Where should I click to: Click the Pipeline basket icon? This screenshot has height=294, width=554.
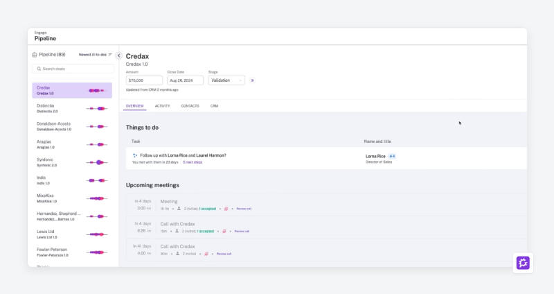coord(34,55)
